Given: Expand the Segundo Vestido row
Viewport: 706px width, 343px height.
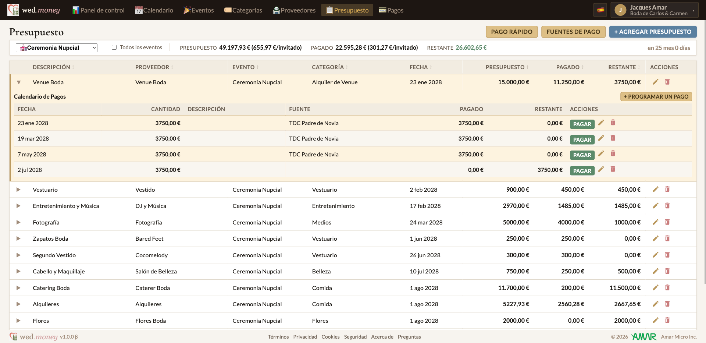Looking at the screenshot, I should point(18,255).
